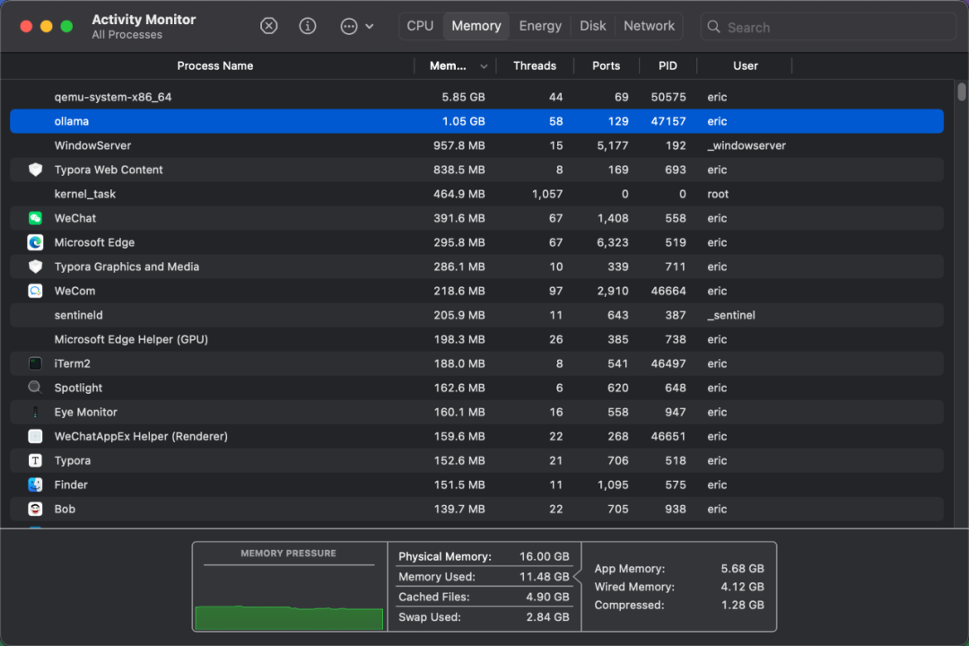Select the WeChat process name
The height and width of the screenshot is (646, 969).
(74, 218)
